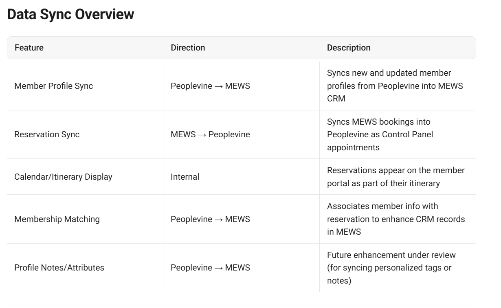Click Peoplevine → MEWS in Member Profile row
Screen dimensions: 501x308
pos(210,86)
